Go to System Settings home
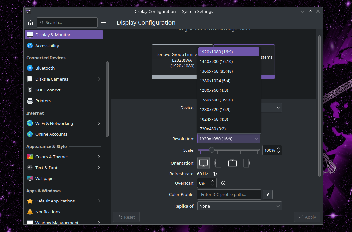Viewport: 352px width, 232px height. click(x=31, y=22)
